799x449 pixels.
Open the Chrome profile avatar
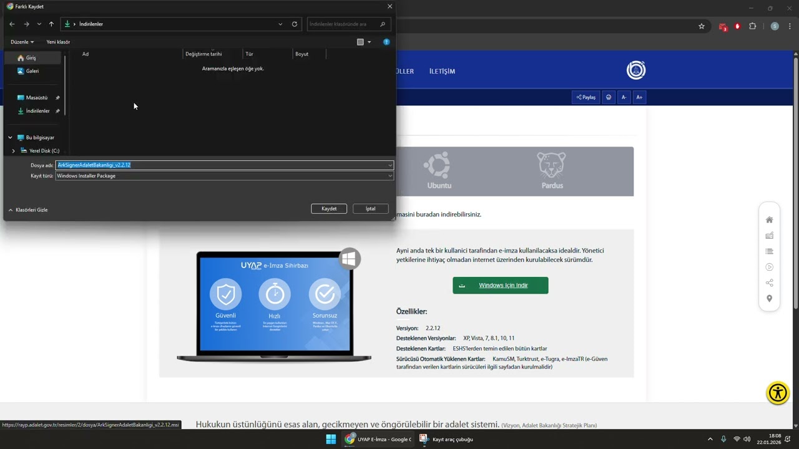coord(775,26)
